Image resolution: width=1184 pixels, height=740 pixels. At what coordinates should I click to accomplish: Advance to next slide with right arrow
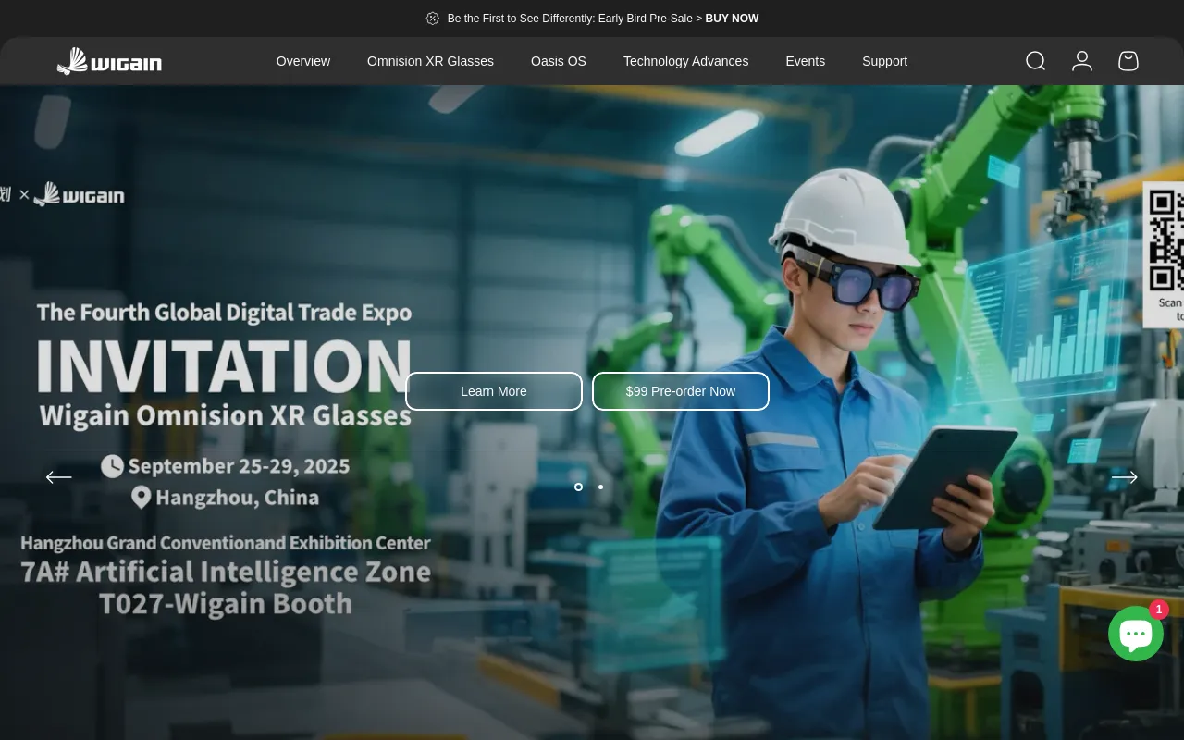[1124, 477]
